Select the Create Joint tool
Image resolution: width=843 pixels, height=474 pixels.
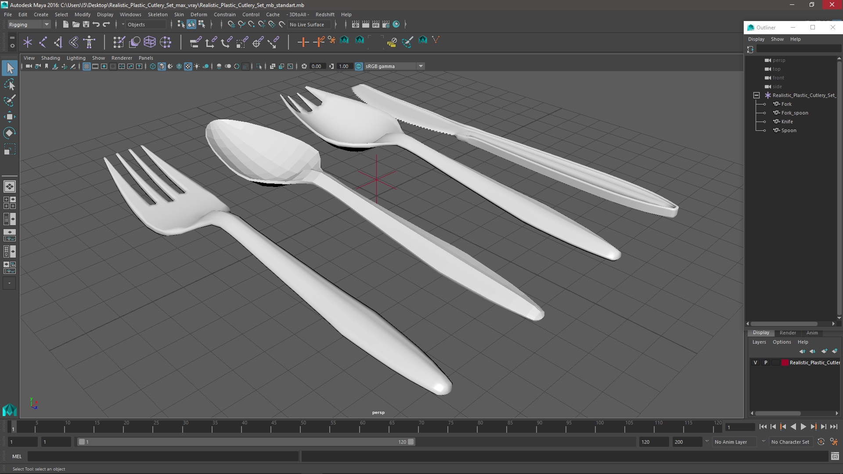(43, 42)
